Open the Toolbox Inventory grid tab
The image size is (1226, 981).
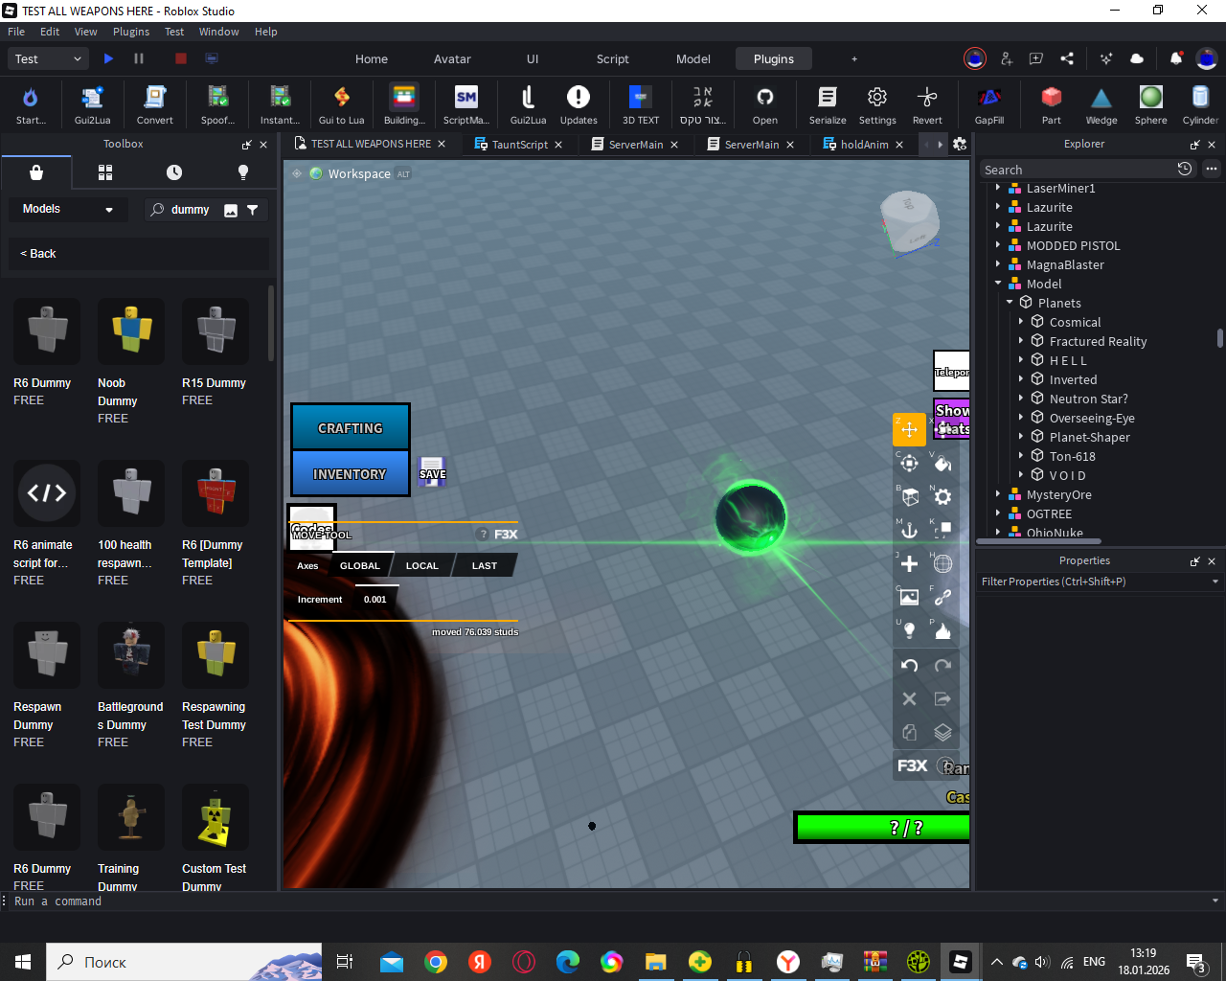[x=105, y=172]
